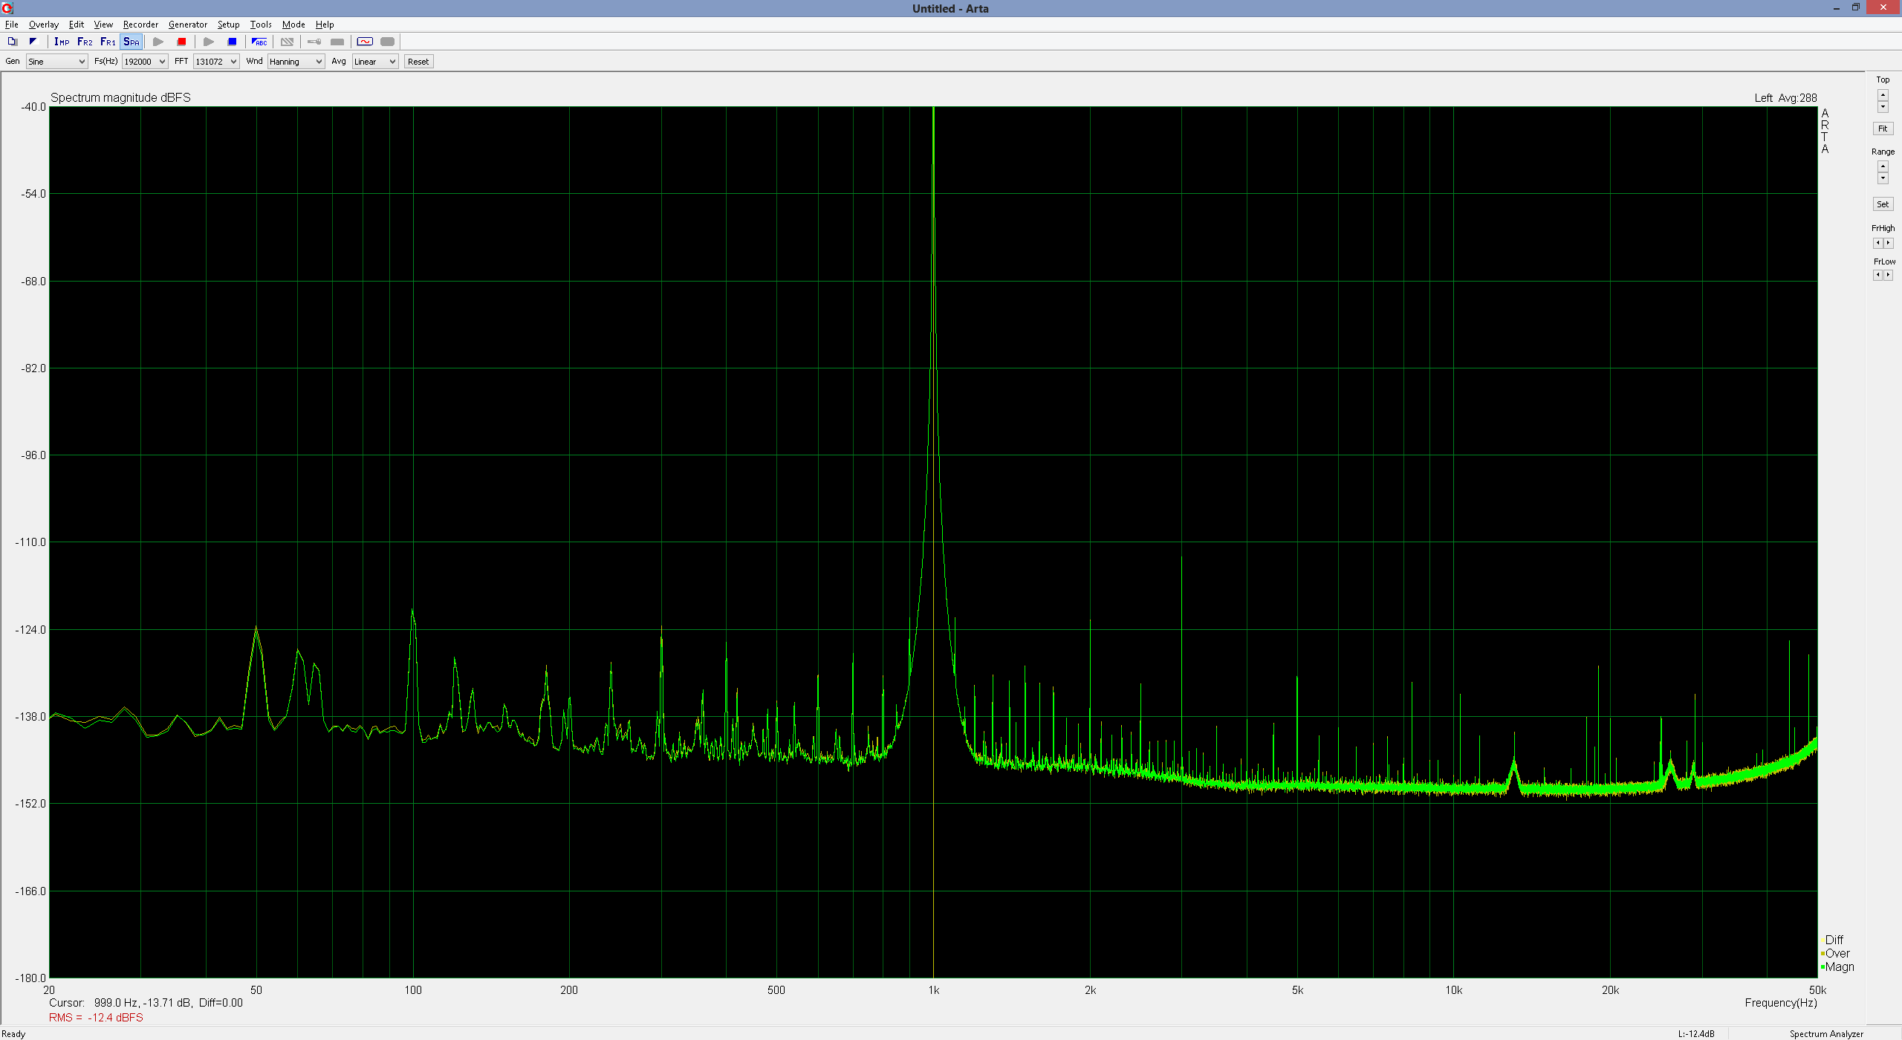Open the Gen Sine dropdown

56,62
